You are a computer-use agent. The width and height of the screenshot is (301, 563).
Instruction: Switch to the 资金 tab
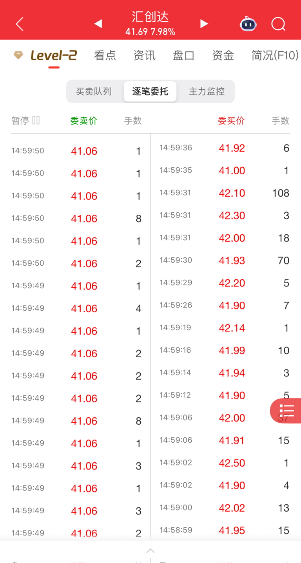click(223, 56)
